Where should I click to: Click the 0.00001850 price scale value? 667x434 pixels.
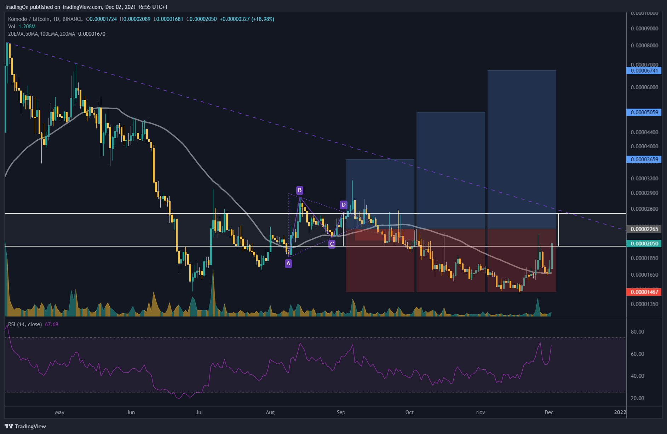pyautogui.click(x=645, y=258)
